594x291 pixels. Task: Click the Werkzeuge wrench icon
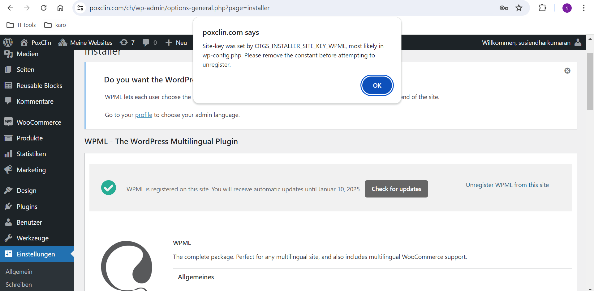click(8, 238)
